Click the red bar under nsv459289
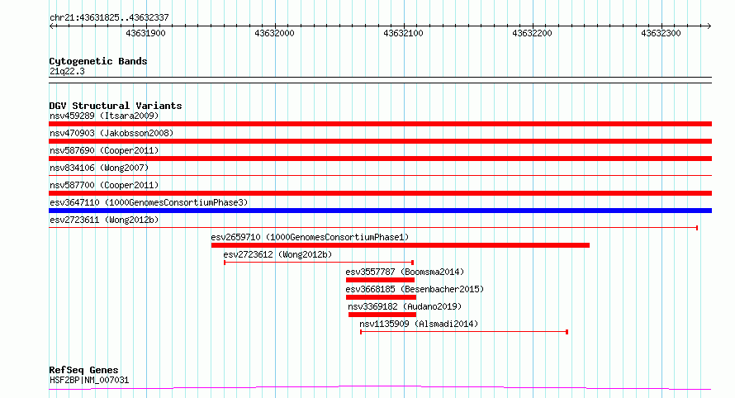The height and width of the screenshot is (398, 735). point(380,124)
